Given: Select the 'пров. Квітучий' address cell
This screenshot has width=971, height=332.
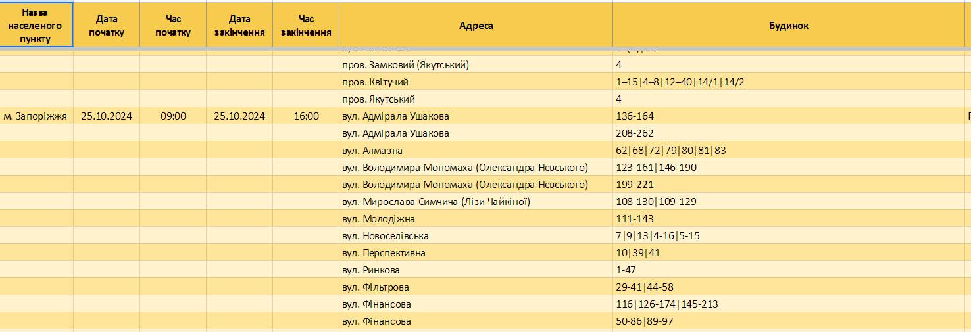Looking at the screenshot, I should [476, 82].
